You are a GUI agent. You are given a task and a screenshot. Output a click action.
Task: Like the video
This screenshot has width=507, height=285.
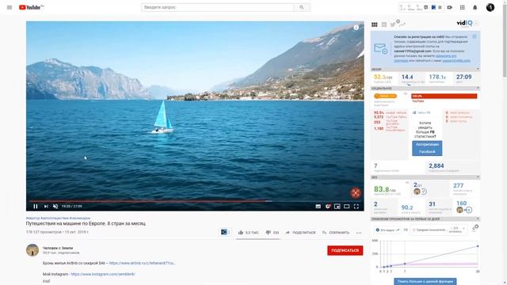[248, 232]
